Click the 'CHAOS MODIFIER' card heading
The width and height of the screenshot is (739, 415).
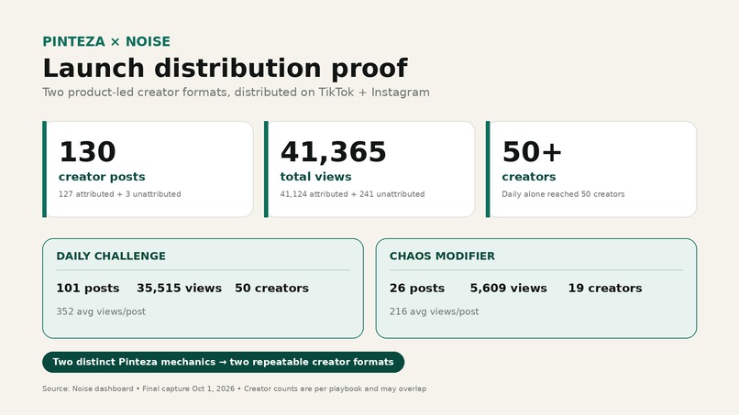click(x=442, y=257)
